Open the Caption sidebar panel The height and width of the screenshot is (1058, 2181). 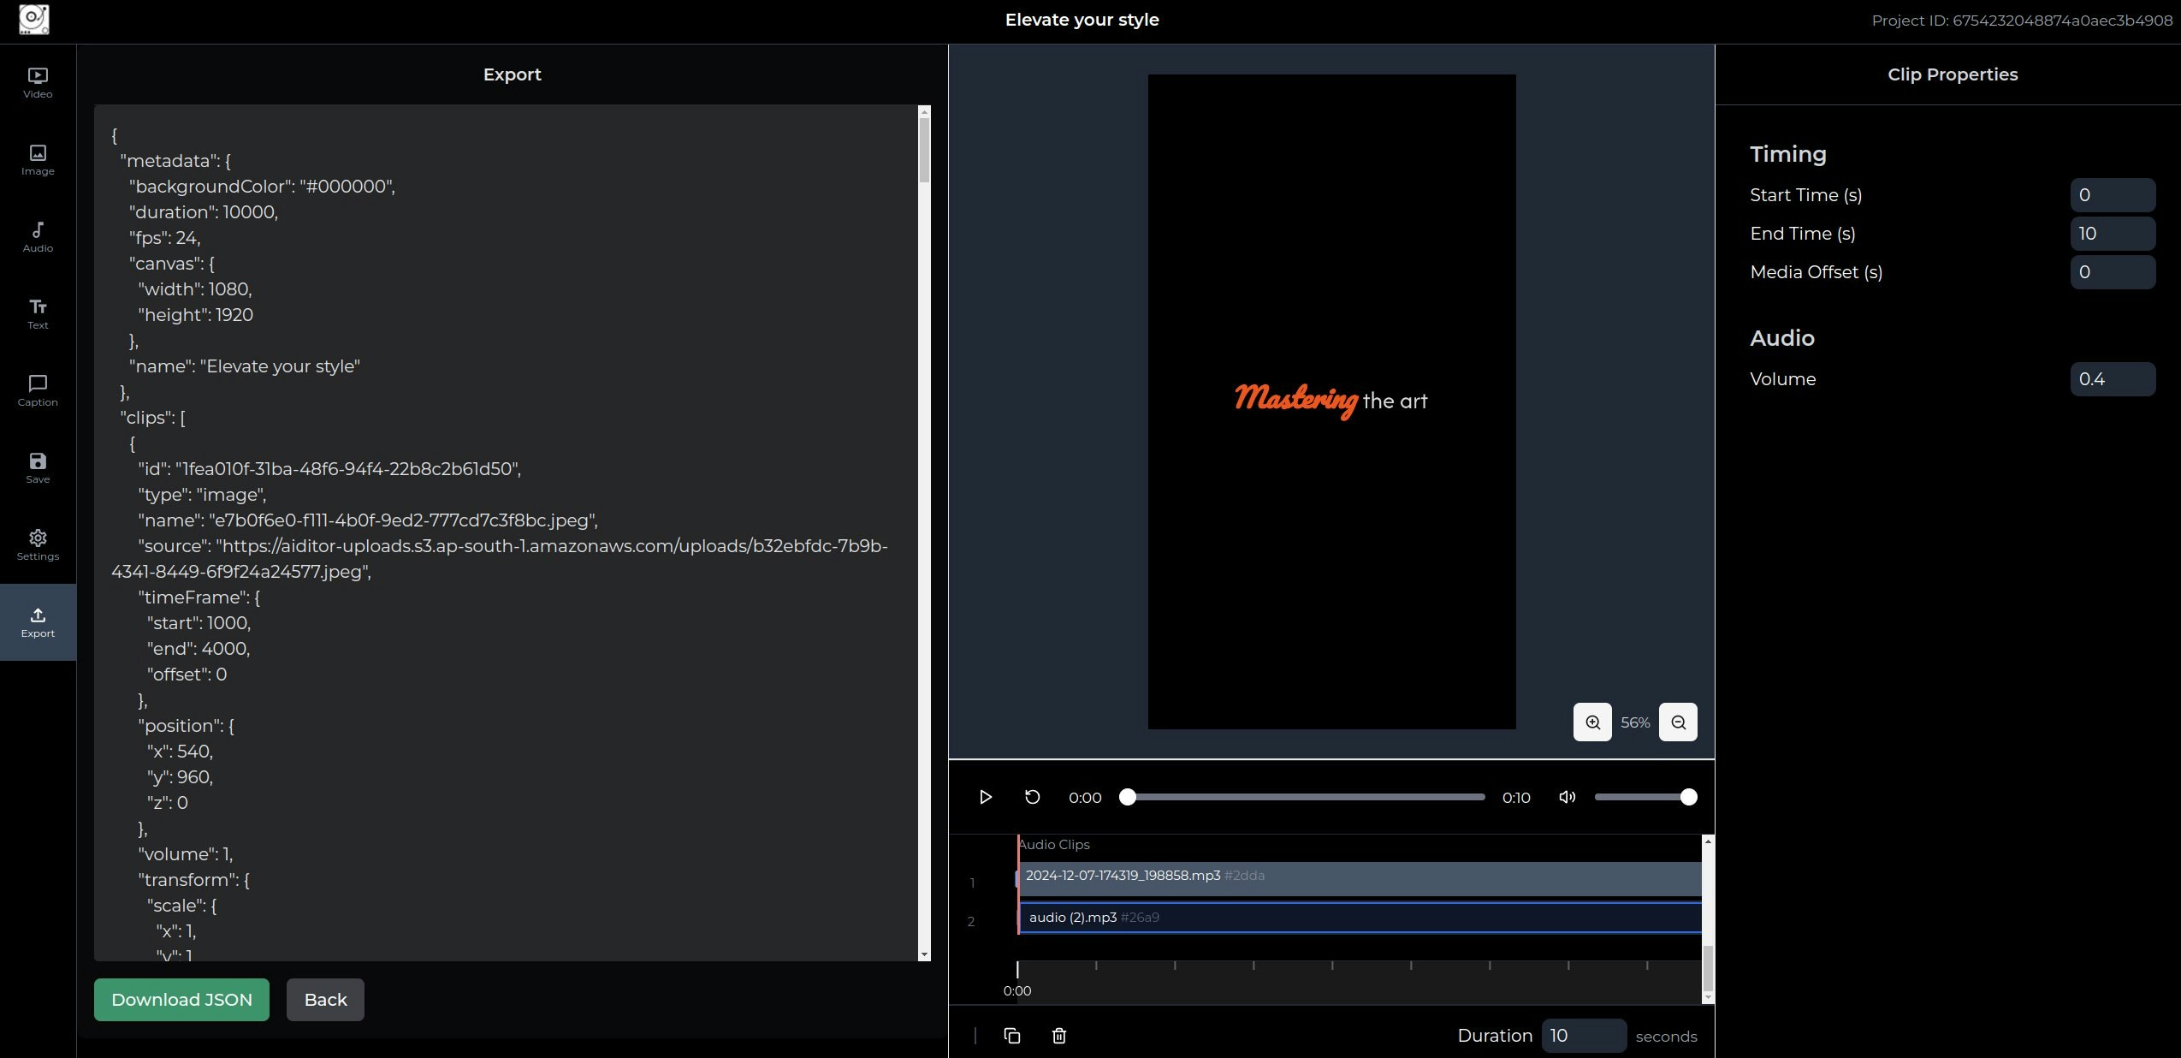[x=38, y=391]
